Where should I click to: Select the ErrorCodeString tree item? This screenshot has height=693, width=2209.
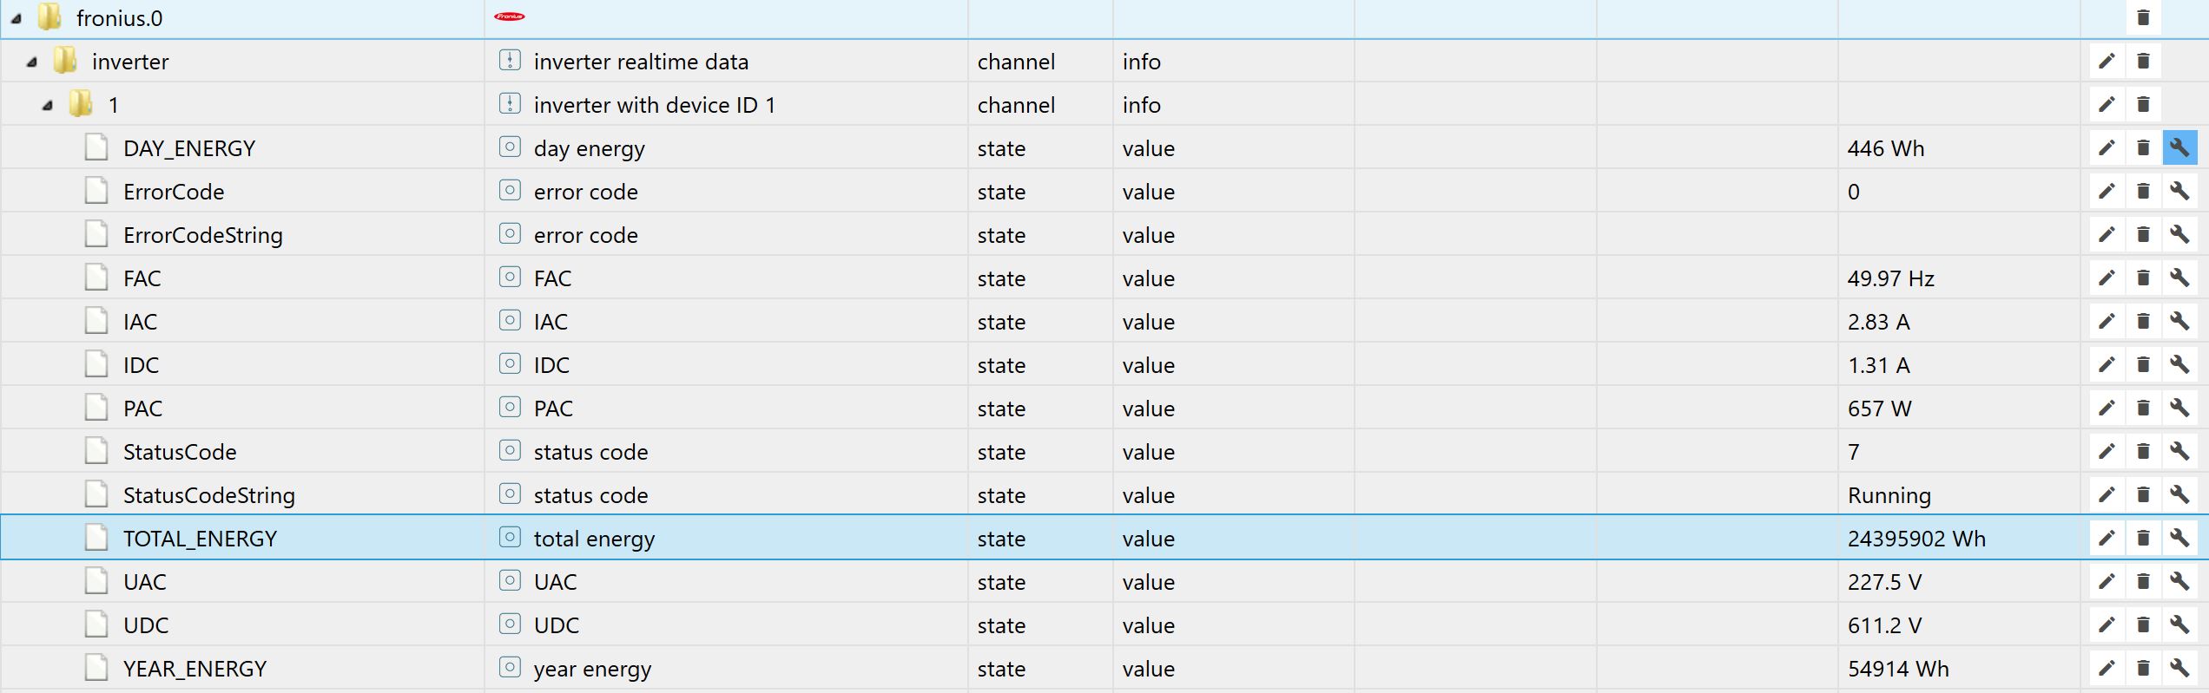(x=203, y=235)
